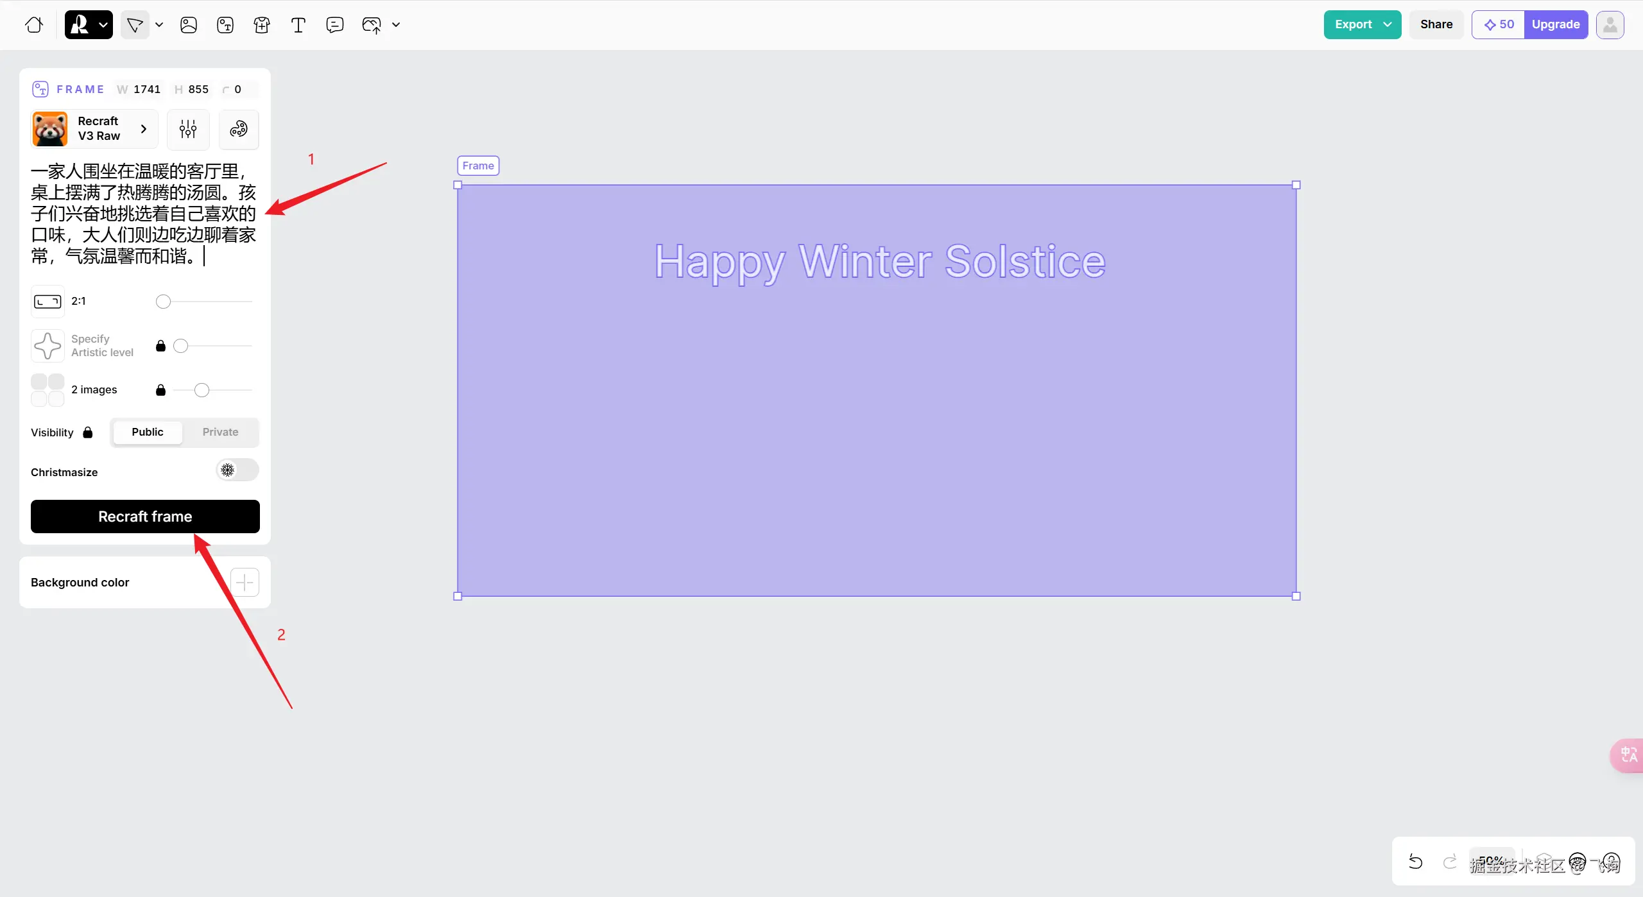Set visibility to Private
This screenshot has width=1643, height=897.
click(x=220, y=432)
